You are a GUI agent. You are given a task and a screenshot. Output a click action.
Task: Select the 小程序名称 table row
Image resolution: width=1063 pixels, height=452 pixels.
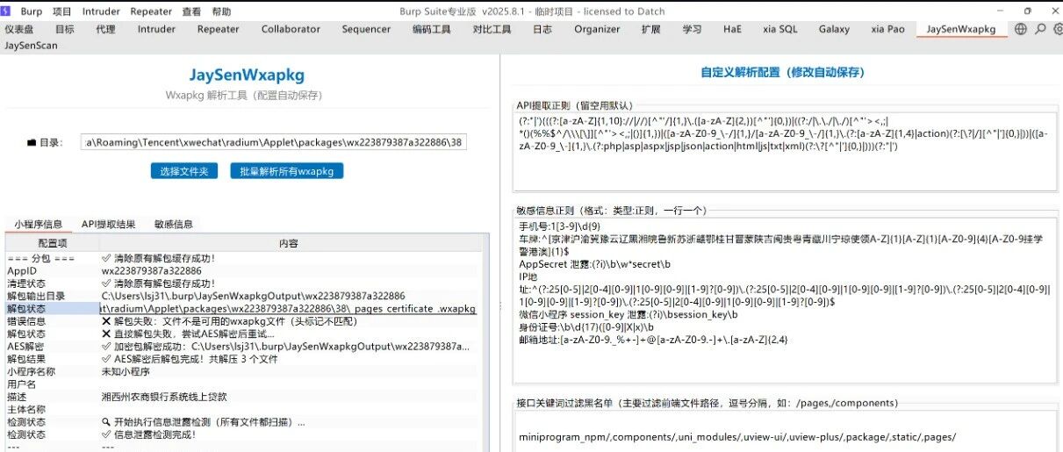pos(244,371)
